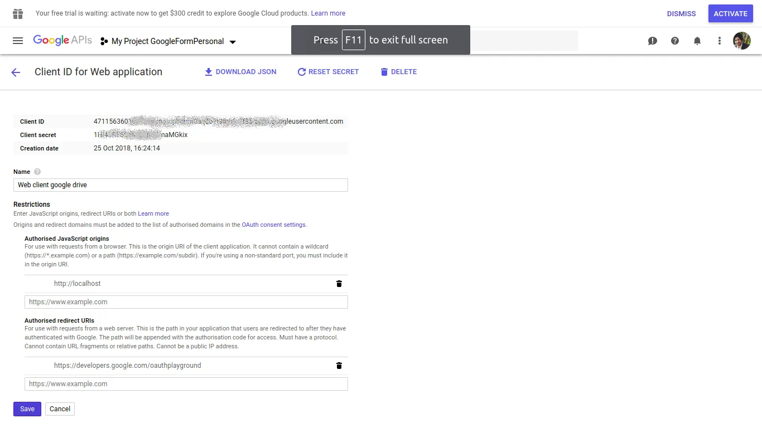
Task: Open the three-dot settings menu
Action: point(720,41)
